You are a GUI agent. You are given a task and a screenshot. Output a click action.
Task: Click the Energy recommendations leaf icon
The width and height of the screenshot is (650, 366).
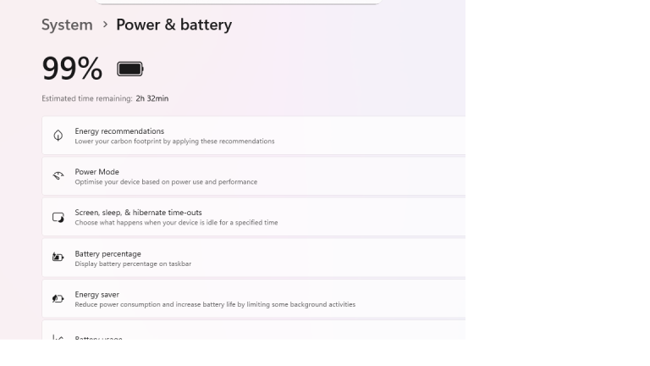58,136
